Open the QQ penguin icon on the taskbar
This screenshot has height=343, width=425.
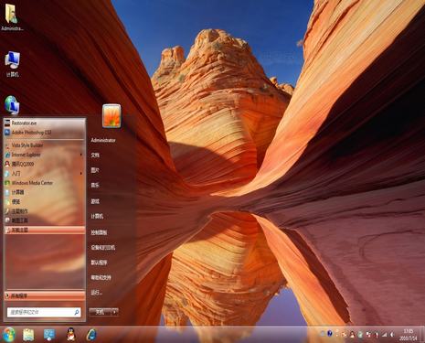pyautogui.click(x=71, y=335)
